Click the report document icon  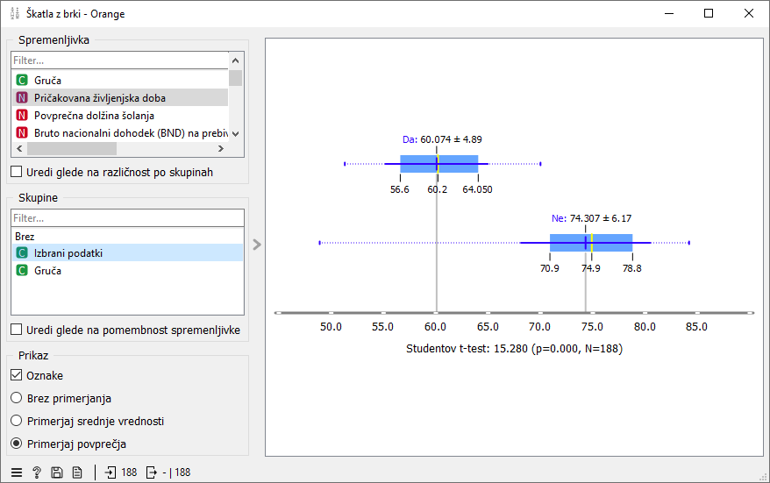point(77,472)
